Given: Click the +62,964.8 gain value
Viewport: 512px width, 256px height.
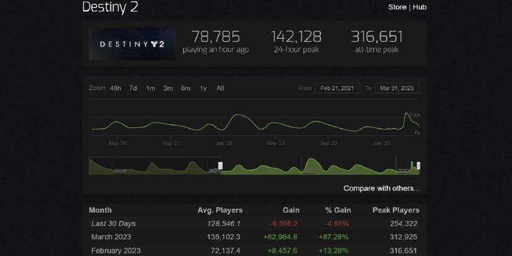Looking at the screenshot, I should click(x=281, y=237).
